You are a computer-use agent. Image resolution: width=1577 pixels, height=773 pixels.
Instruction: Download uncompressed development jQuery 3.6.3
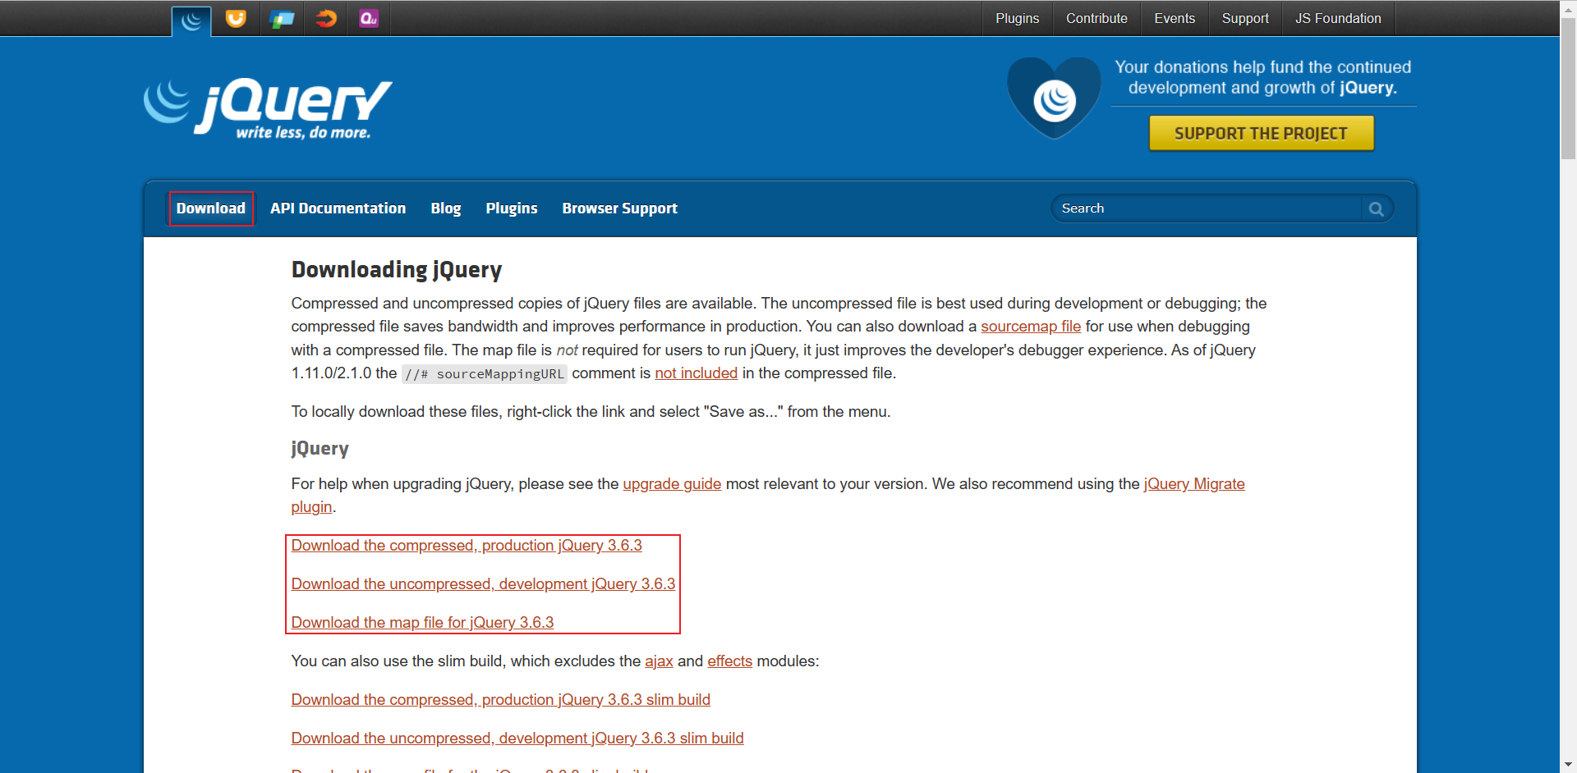point(483,584)
